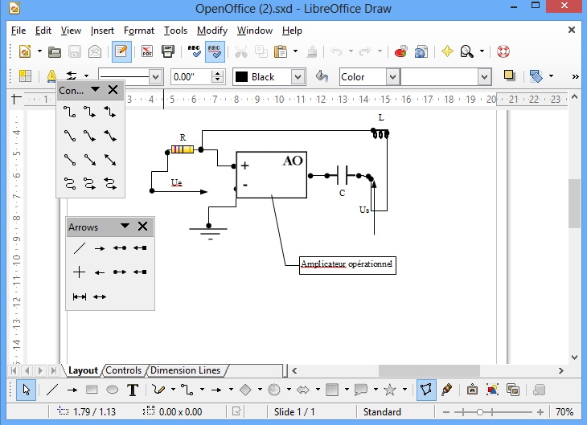Screen dimensions: 587x425
Task: Open the line color Black dropdown
Action: point(298,77)
